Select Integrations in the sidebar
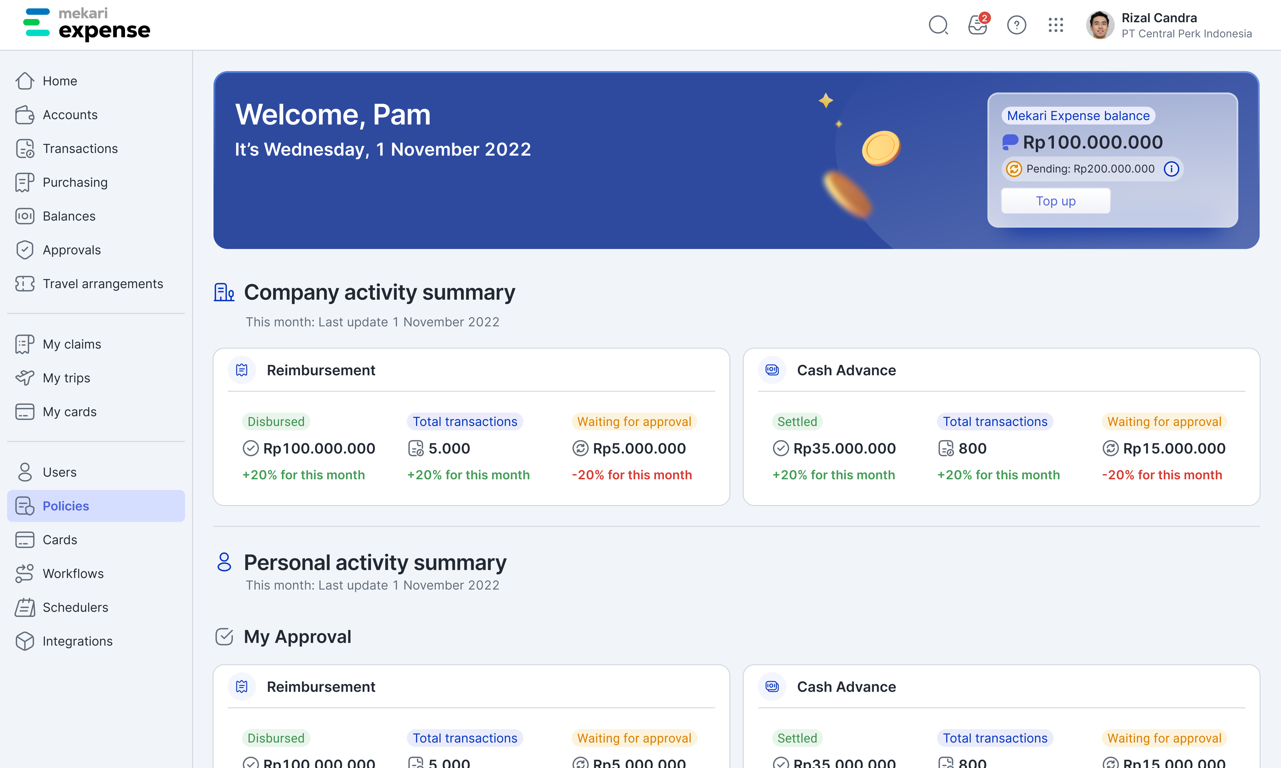Screen dimensions: 1281x768 pyautogui.click(x=77, y=641)
